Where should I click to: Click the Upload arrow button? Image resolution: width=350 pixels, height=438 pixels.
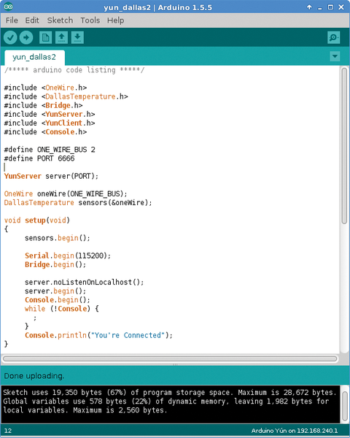point(26,37)
